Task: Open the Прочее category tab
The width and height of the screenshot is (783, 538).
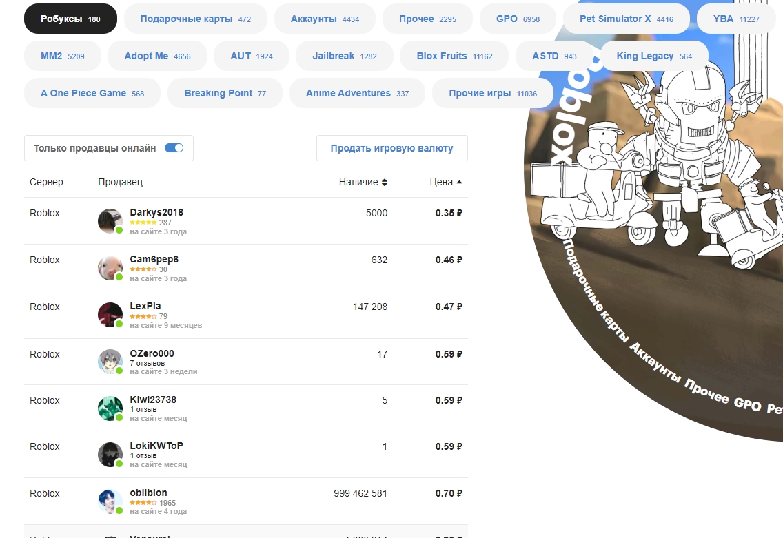Action: (x=427, y=19)
